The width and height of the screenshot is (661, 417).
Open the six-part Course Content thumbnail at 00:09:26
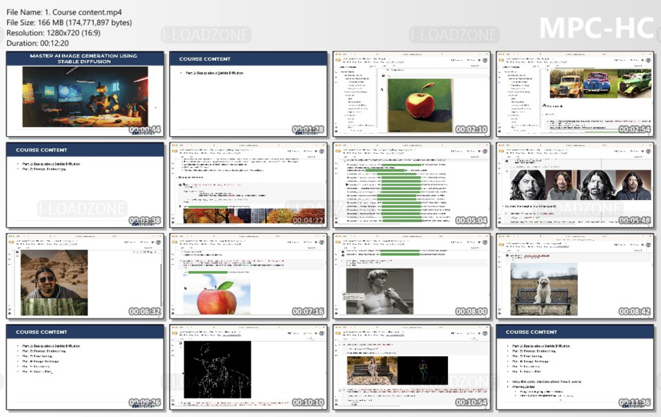(x=85, y=367)
